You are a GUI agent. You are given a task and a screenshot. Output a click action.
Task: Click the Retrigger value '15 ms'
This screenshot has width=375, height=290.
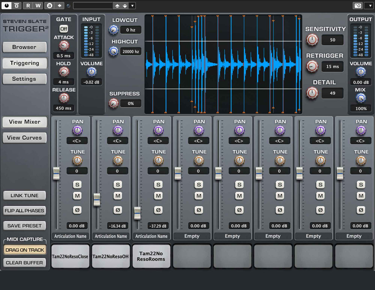pyautogui.click(x=332, y=67)
